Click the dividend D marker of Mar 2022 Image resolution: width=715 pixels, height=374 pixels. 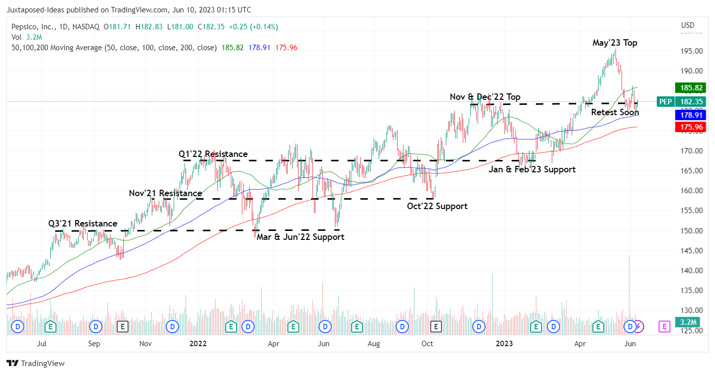point(247,326)
